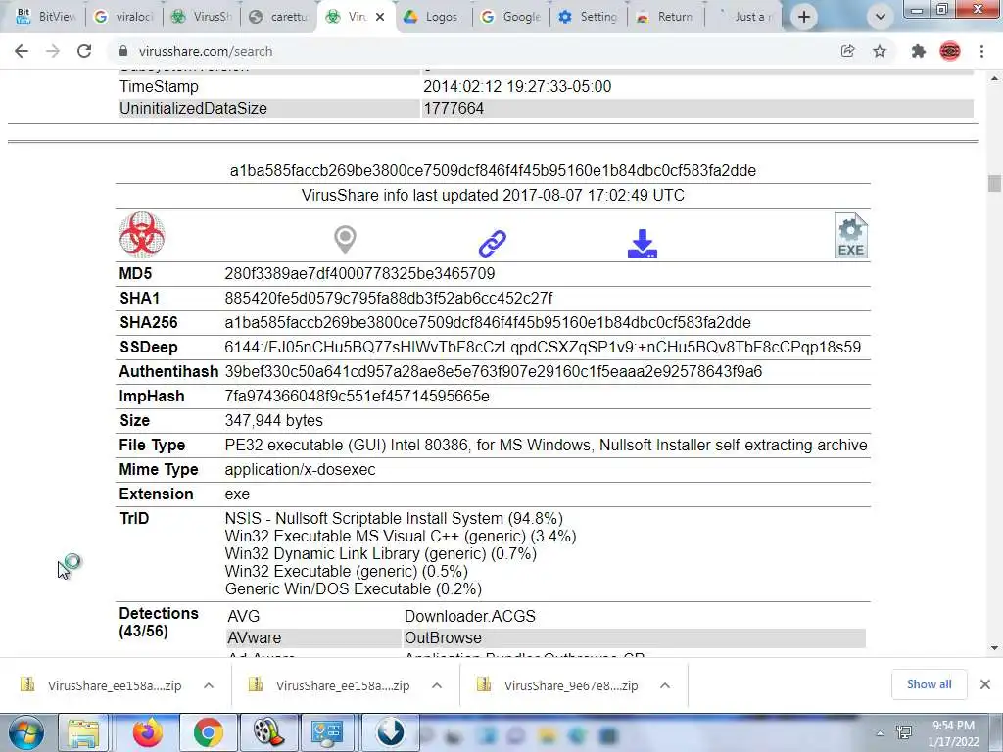
Task: Click the share page icon in address bar
Action: [x=847, y=51]
